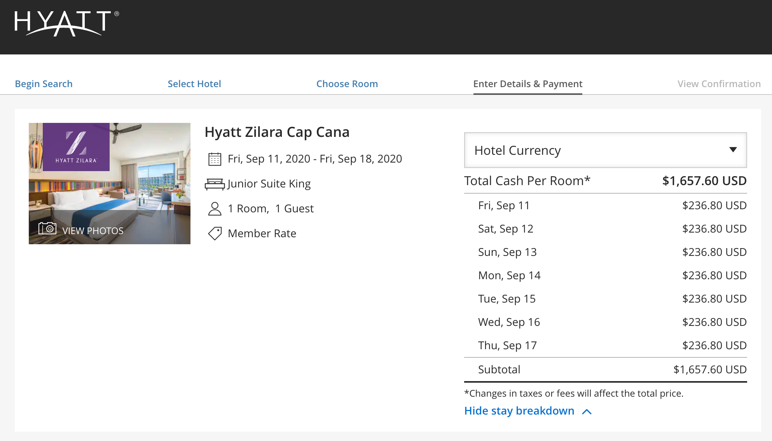Click the Hotel Currency dropdown arrow
The image size is (772, 441).
733,150
